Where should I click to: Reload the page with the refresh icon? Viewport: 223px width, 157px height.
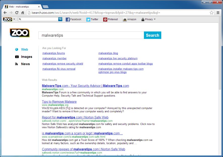click(x=17, y=13)
